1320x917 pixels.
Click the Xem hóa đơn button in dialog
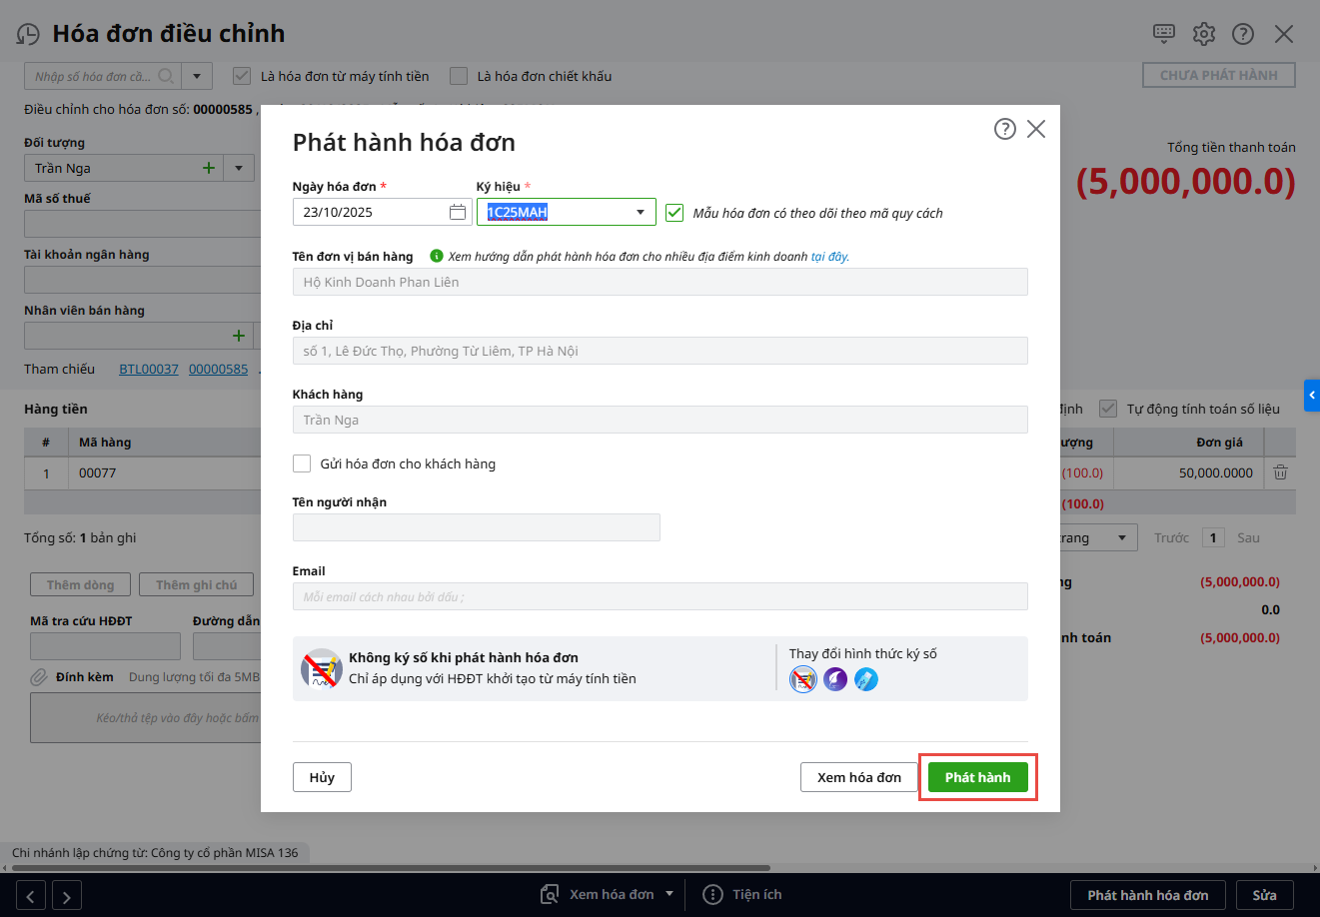point(858,777)
